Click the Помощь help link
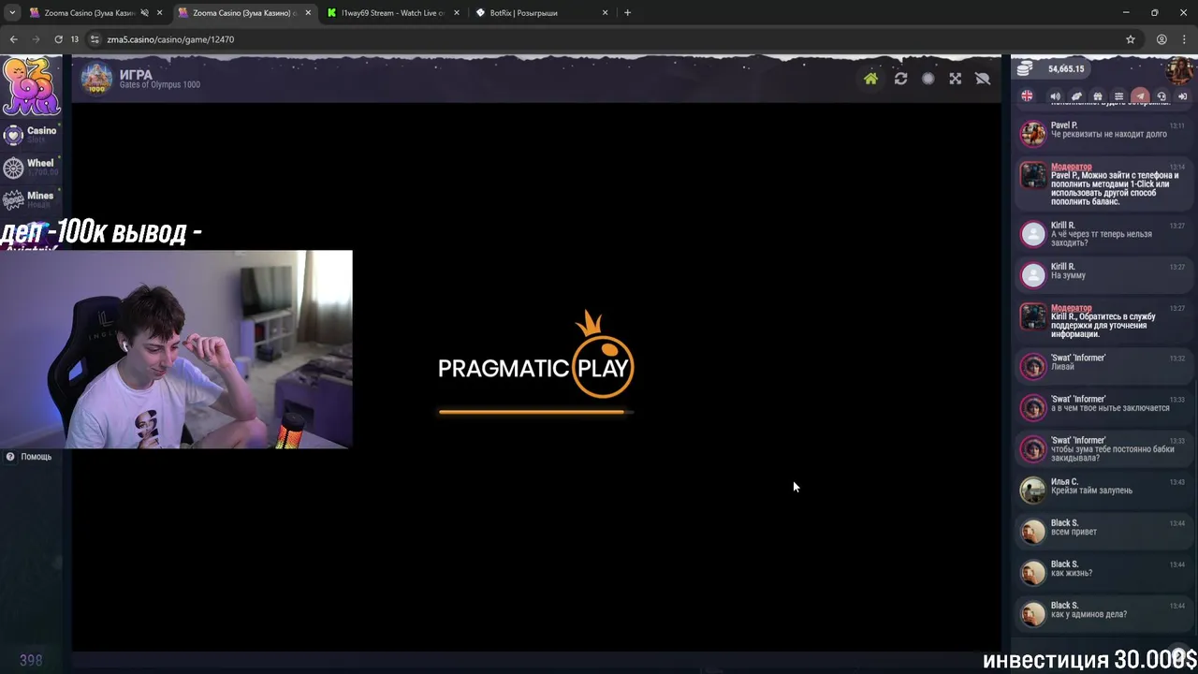The height and width of the screenshot is (674, 1198). pyautogui.click(x=29, y=457)
